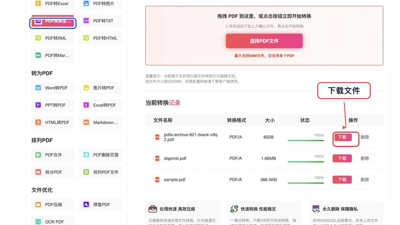Viewport: 400px width, 225px height.
Task: Click PDF/A format cell in sample.pdf row
Action: 235,179
